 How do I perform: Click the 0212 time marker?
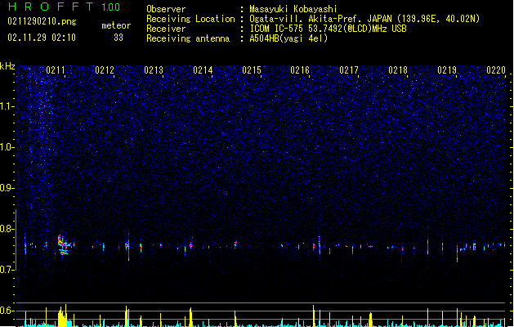pyautogui.click(x=105, y=70)
